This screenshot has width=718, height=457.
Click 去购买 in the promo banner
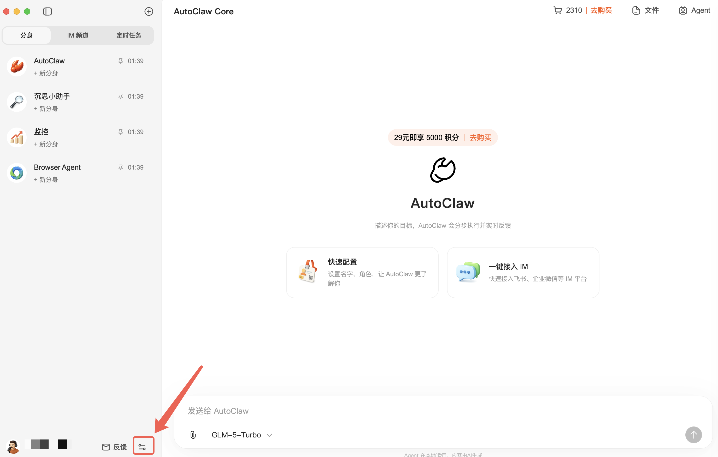coord(480,137)
